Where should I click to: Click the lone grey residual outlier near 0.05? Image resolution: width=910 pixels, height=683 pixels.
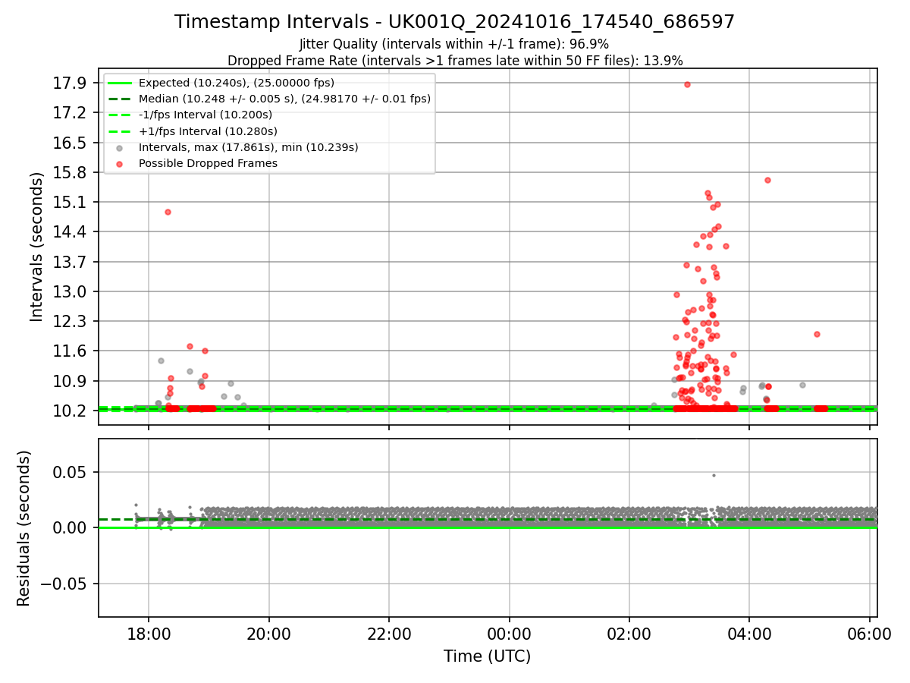pos(714,476)
